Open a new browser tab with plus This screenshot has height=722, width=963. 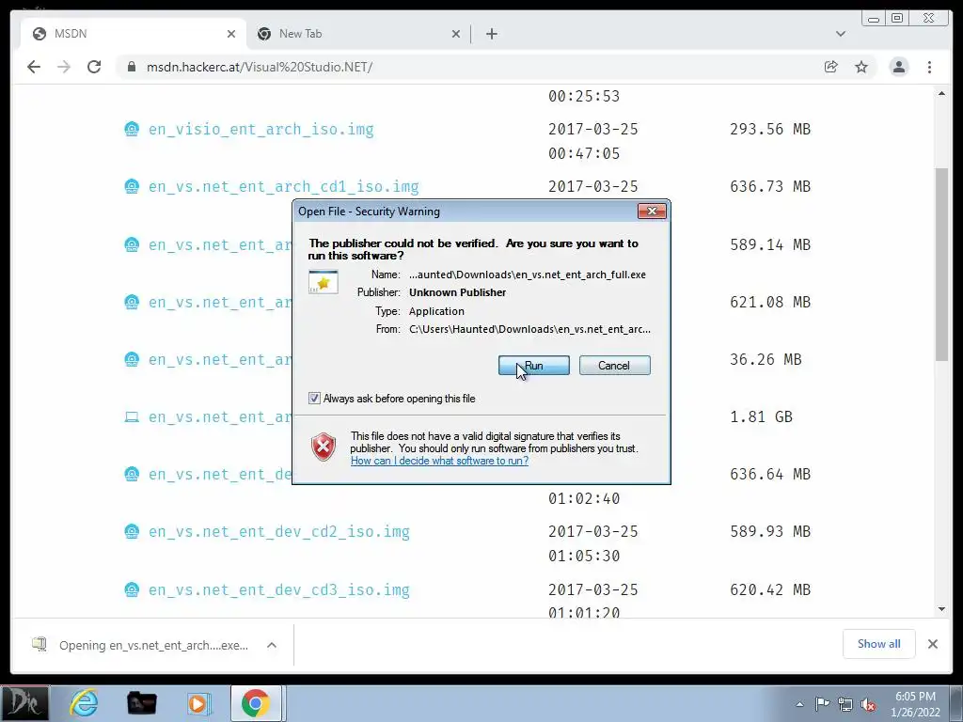click(x=491, y=34)
